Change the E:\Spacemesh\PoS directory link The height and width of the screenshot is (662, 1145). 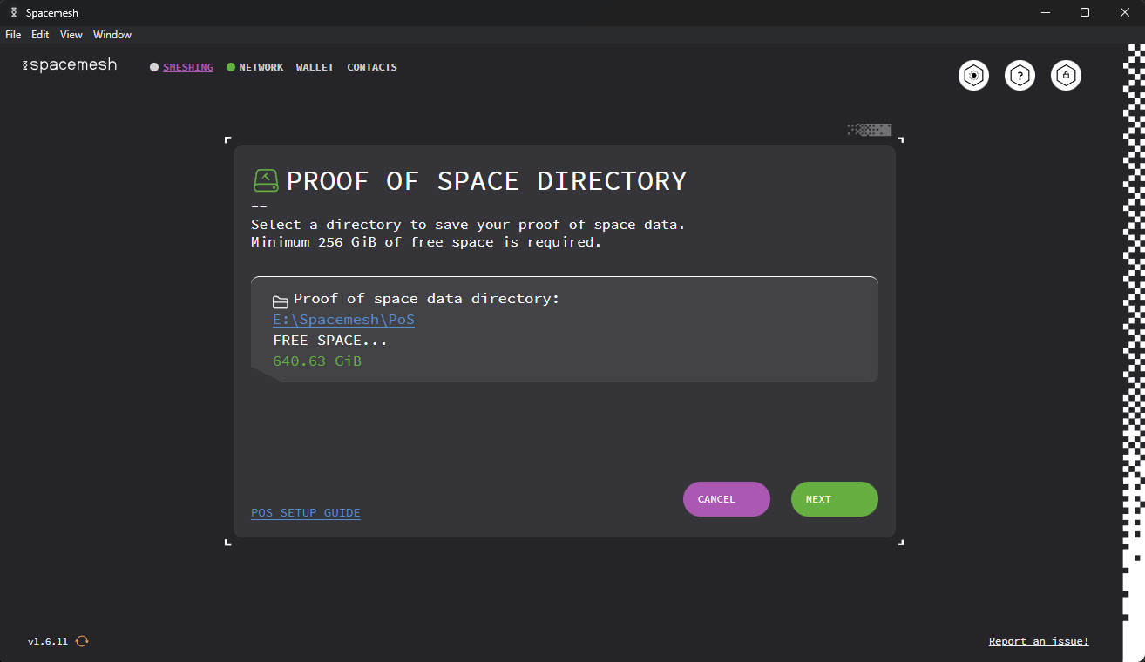click(x=344, y=320)
